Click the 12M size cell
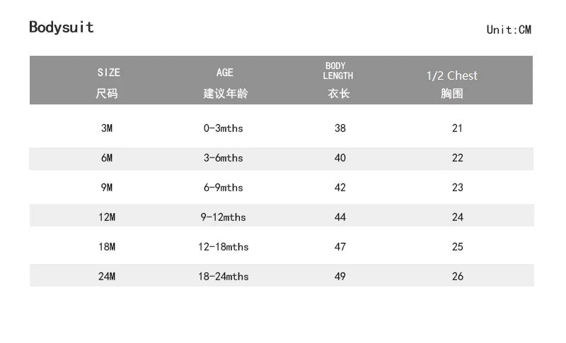Image resolution: width=566 pixels, height=343 pixels. 107,217
